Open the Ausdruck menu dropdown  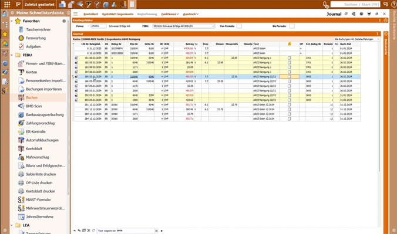[191, 14]
